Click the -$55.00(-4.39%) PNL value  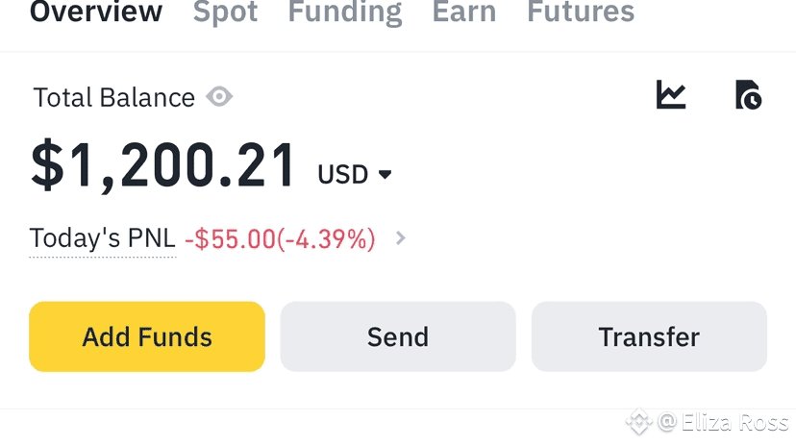[x=280, y=238]
